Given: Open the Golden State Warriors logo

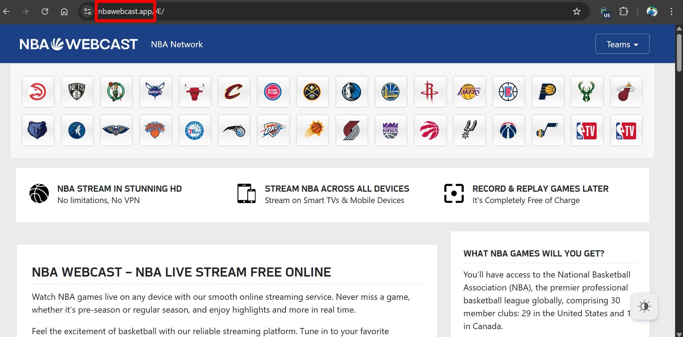Looking at the screenshot, I should (x=391, y=92).
